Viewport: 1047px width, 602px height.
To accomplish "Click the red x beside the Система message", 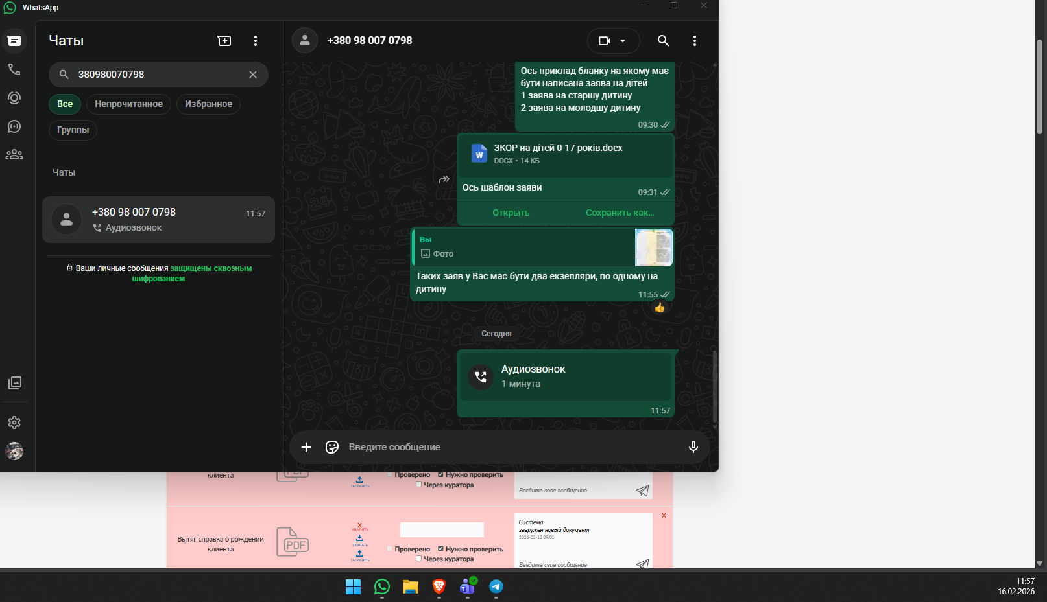I will click(x=664, y=516).
